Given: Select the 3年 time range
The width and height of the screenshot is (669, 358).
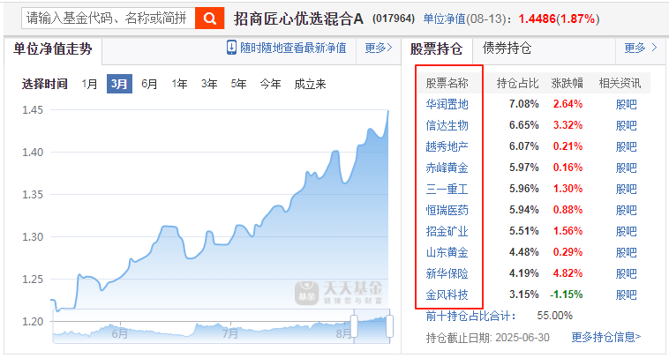Looking at the screenshot, I should point(209,84).
